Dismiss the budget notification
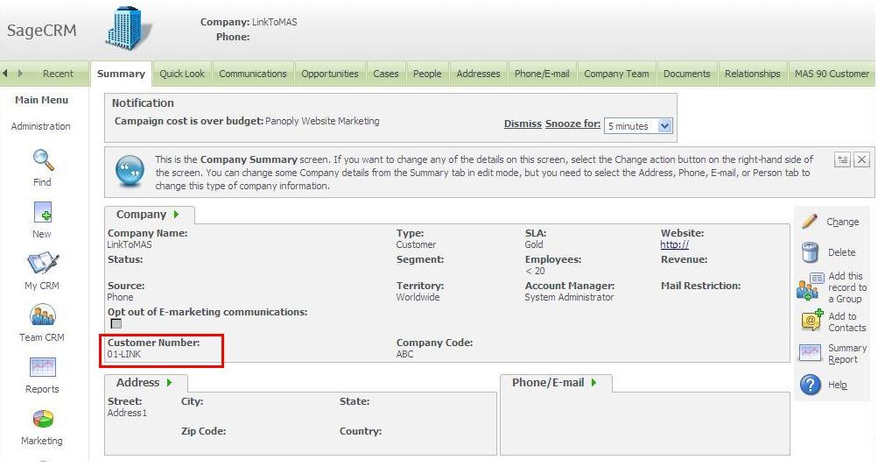 523,124
